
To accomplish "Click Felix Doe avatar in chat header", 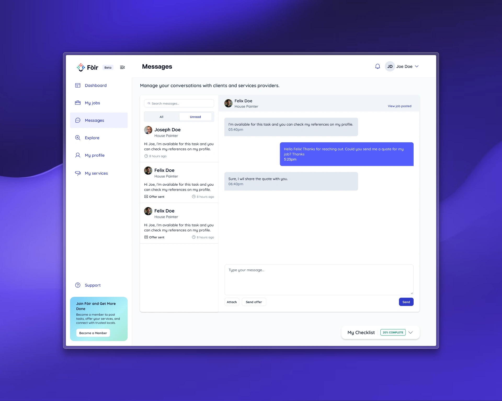I will point(229,103).
